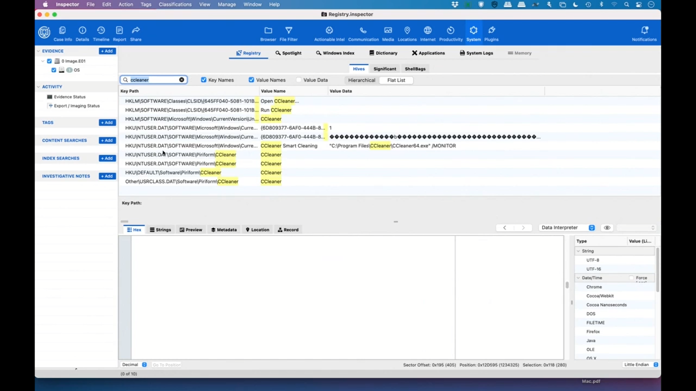Image resolution: width=696 pixels, height=391 pixels.
Task: Select the System category icon
Action: tap(473, 34)
